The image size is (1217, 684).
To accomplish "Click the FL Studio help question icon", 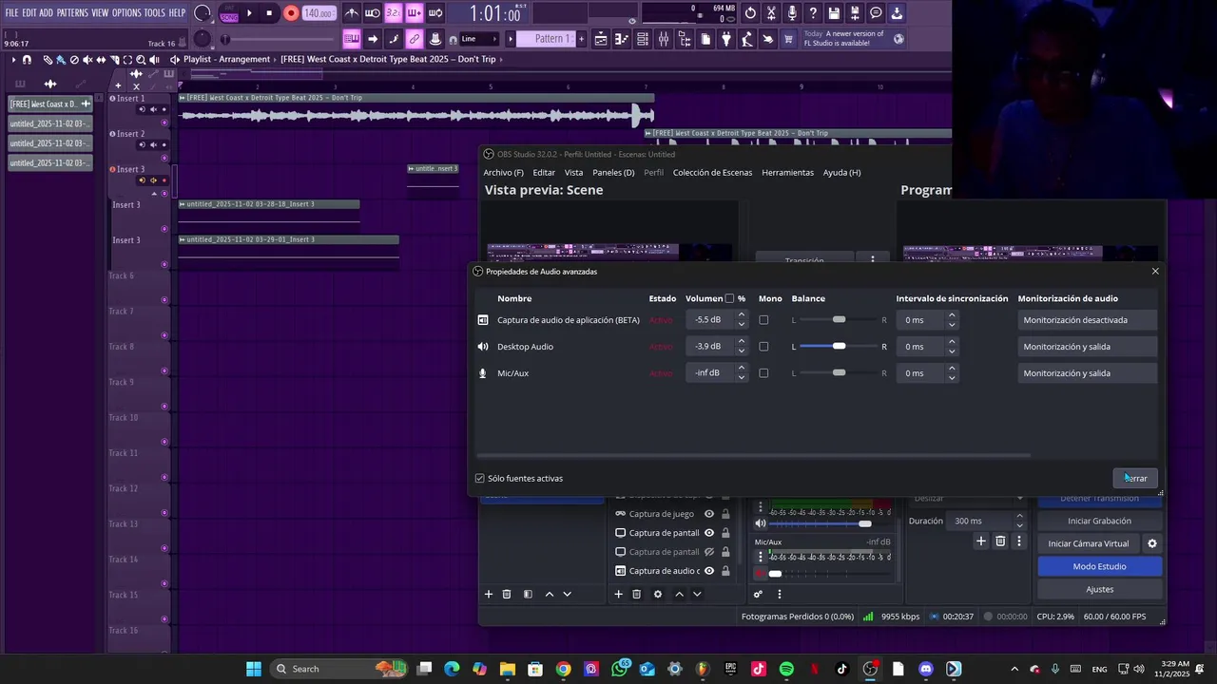I will tap(813, 13).
